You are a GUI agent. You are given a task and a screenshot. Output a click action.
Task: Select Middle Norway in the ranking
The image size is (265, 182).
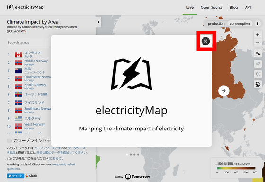click(x=29, y=62)
